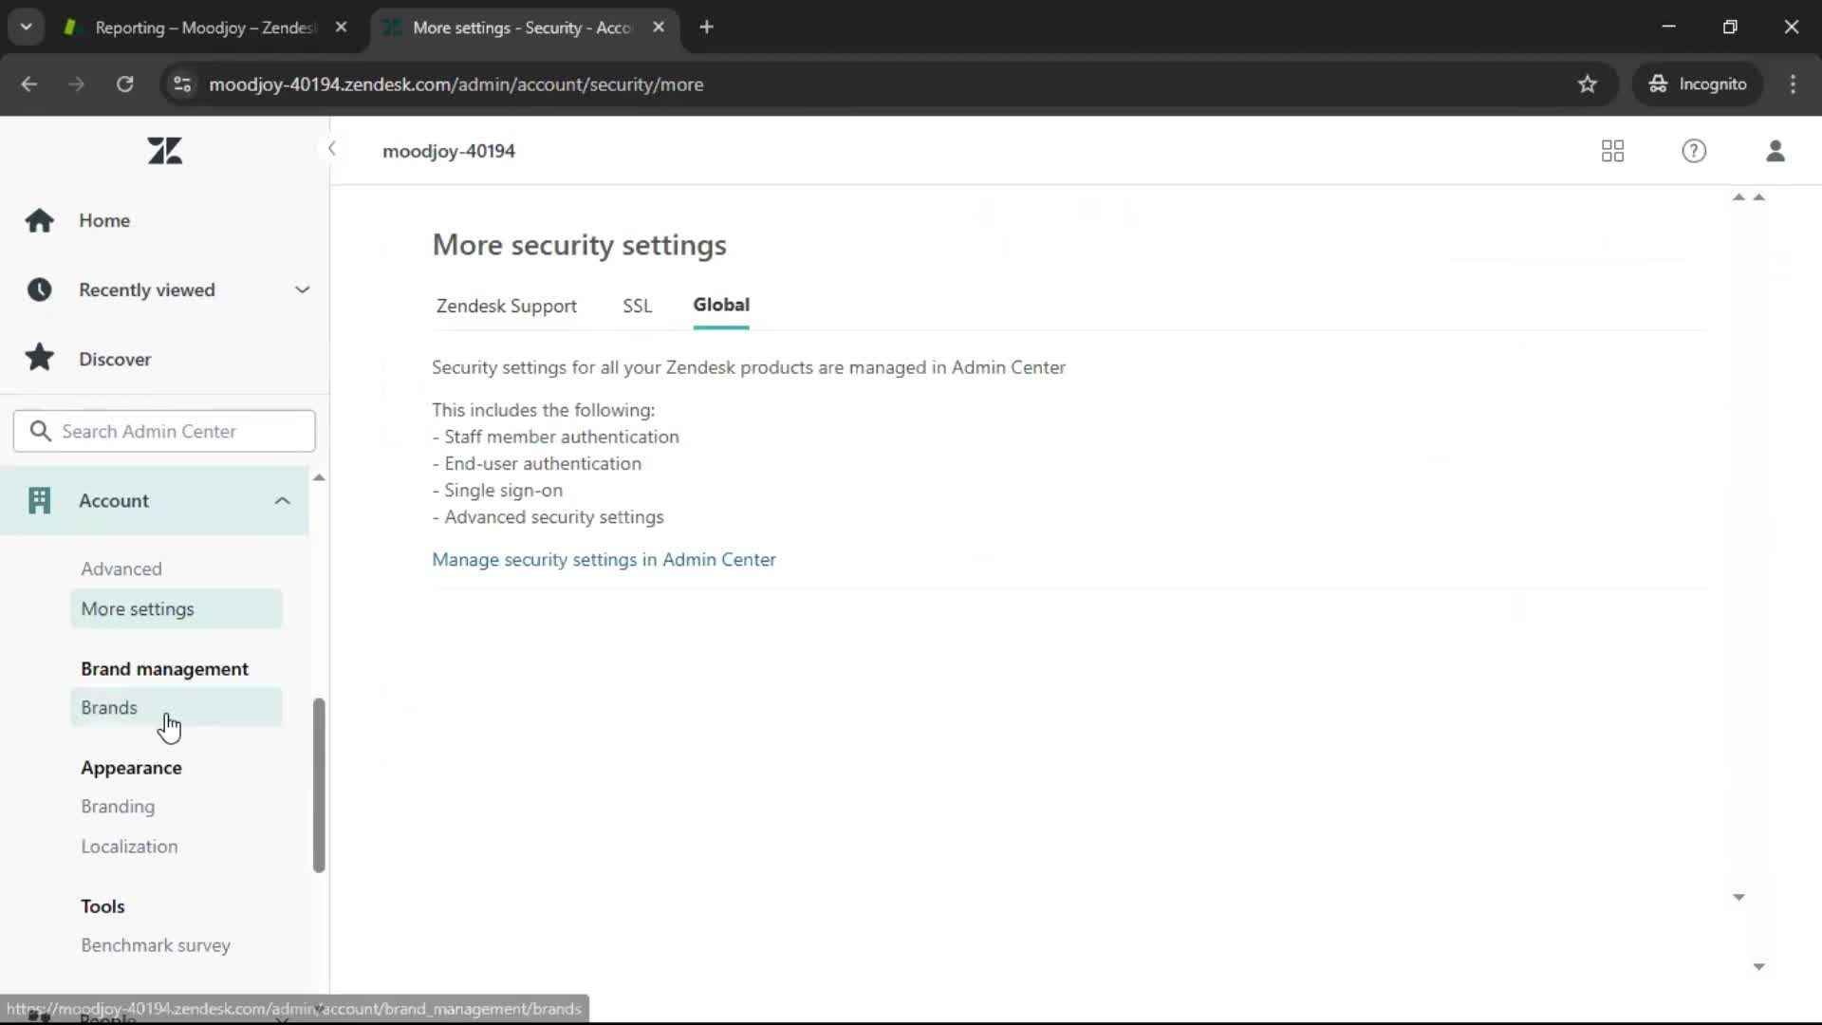Click the Appearance heading
Viewport: 1822px width, 1025px height.
(131, 768)
